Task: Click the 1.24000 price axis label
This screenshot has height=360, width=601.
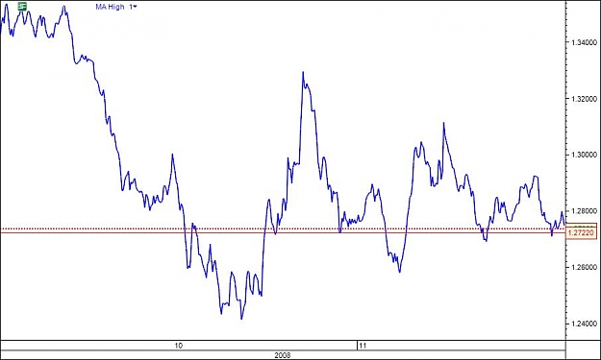Action: (x=584, y=324)
